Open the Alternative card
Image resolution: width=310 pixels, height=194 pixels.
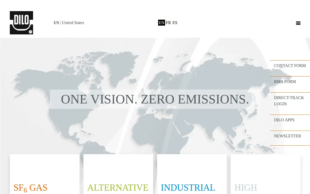click(118, 174)
